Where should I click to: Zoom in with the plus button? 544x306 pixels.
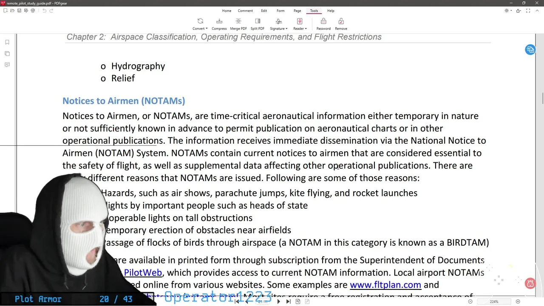point(518,301)
